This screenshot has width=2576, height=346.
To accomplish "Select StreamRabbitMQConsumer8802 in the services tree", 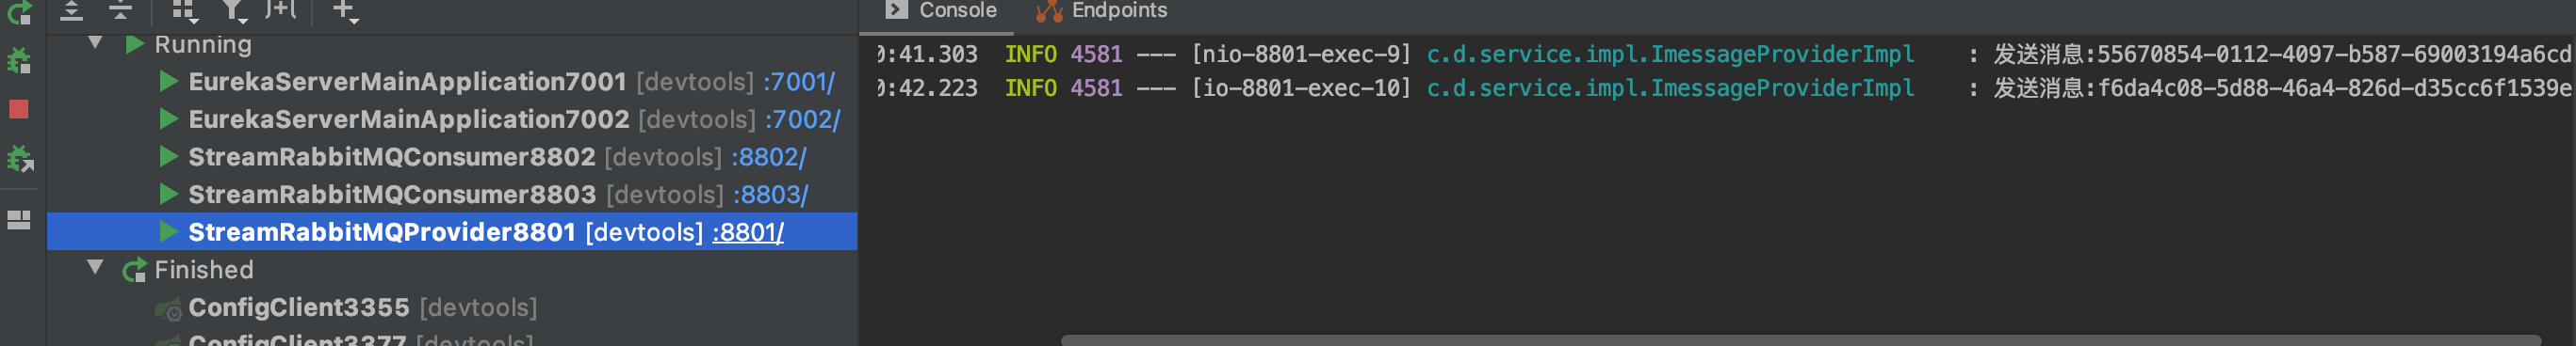I will tap(452, 158).
